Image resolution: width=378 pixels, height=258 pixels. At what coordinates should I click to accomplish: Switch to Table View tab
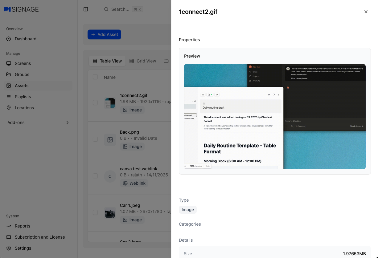(107, 61)
